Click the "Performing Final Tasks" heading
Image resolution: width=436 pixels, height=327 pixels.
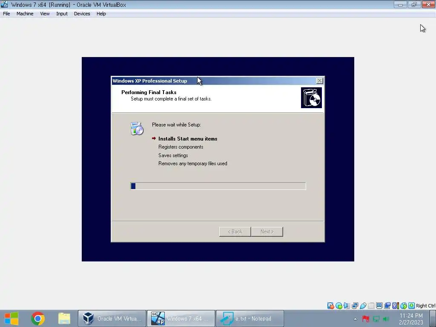[x=149, y=92]
